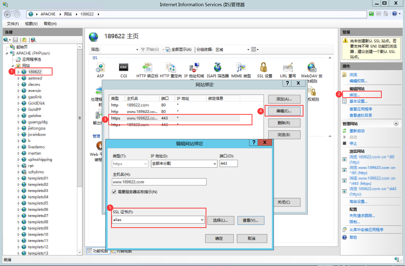
Task: Click the 编辑权限... link
Action: click(358, 81)
